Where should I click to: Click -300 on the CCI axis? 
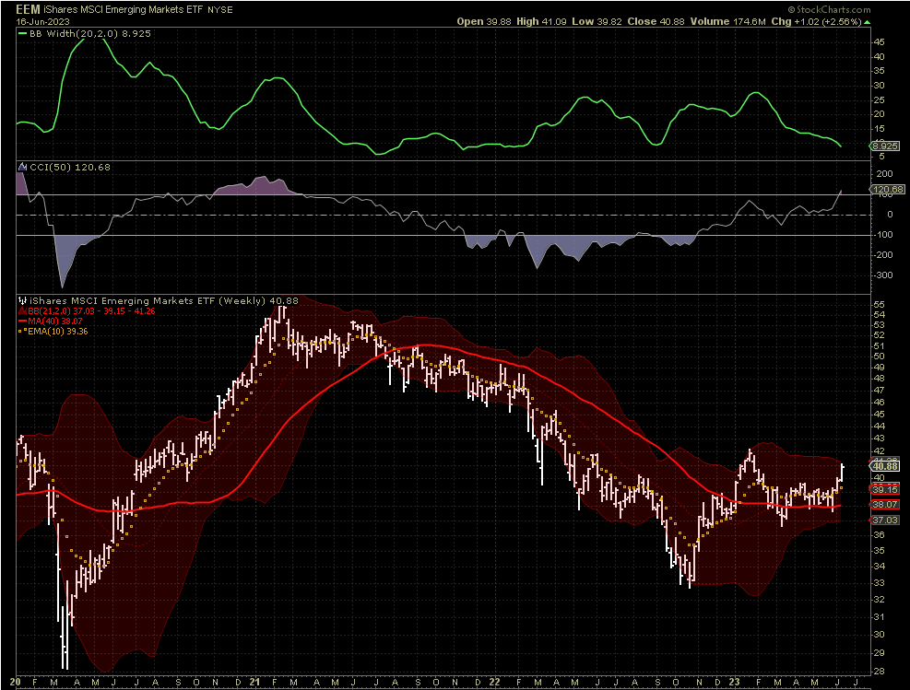[x=883, y=275]
